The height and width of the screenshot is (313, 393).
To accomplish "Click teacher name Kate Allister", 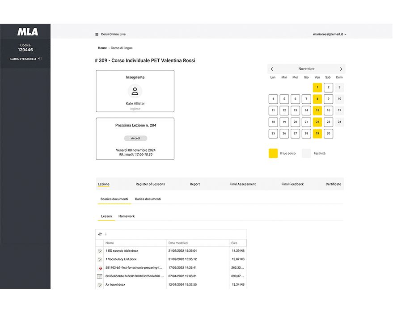I will [135, 103].
